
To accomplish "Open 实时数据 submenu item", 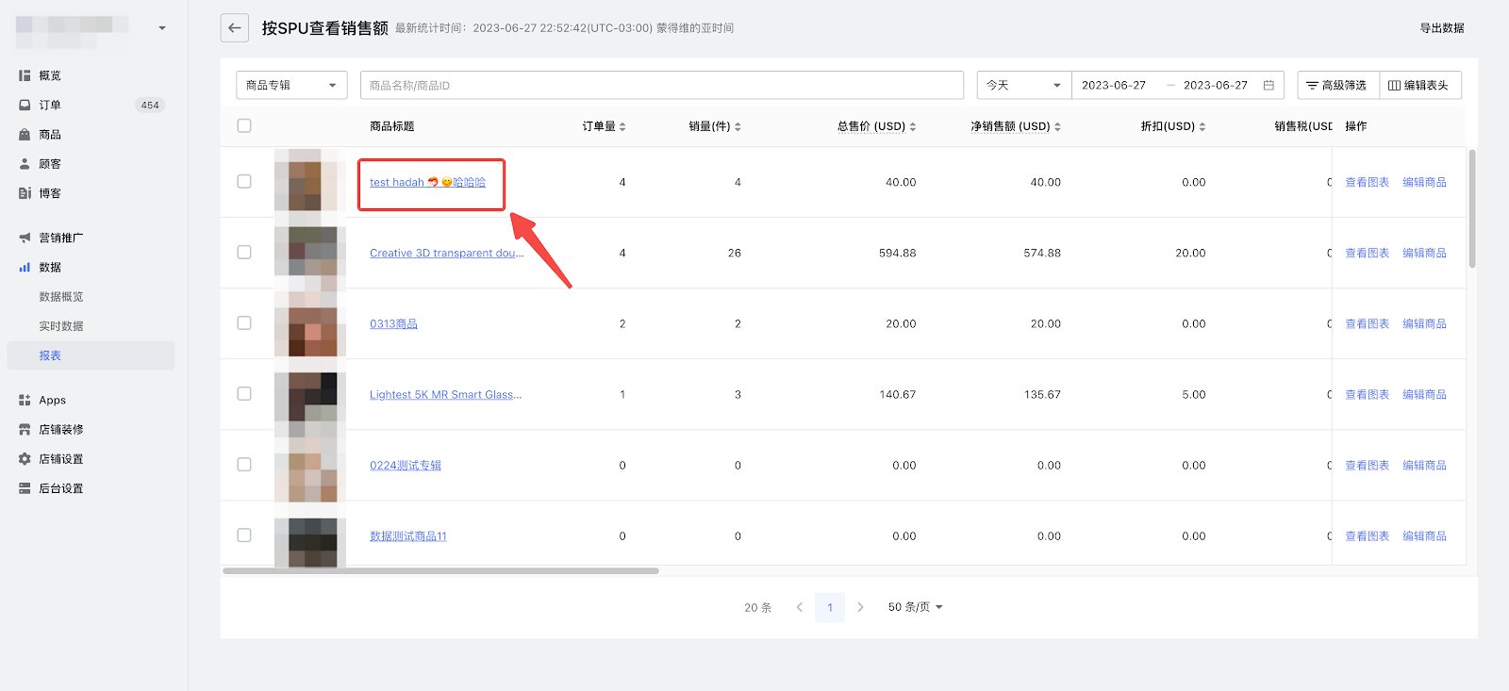I will pos(61,326).
